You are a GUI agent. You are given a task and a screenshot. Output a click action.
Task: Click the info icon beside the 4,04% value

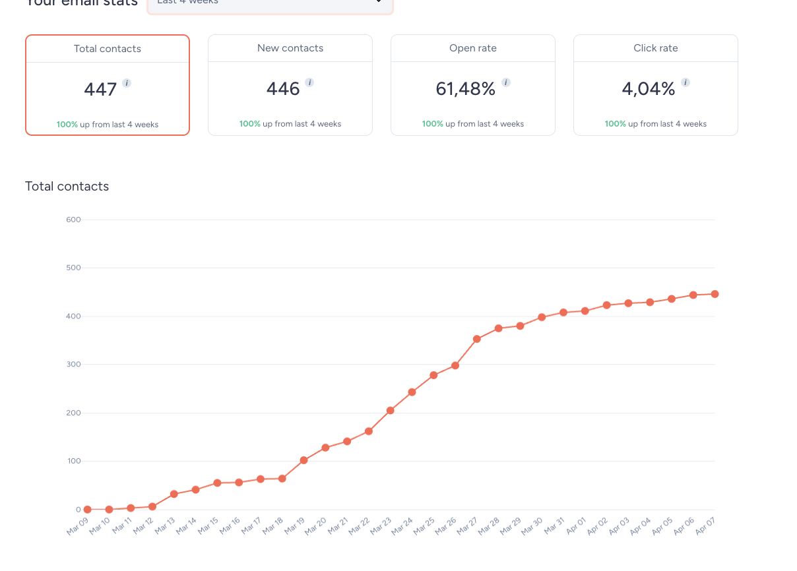click(685, 83)
